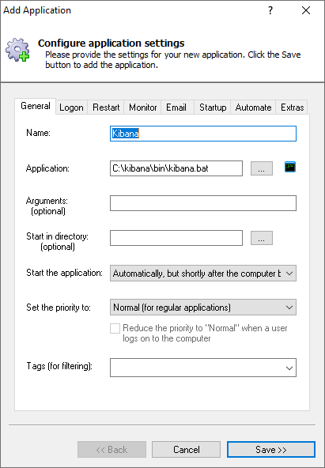
Task: Click the help question mark icon
Action: point(270,10)
